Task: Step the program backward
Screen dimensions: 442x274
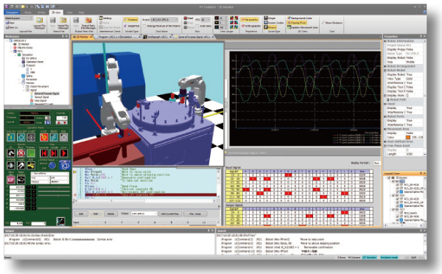Action: tap(43, 153)
